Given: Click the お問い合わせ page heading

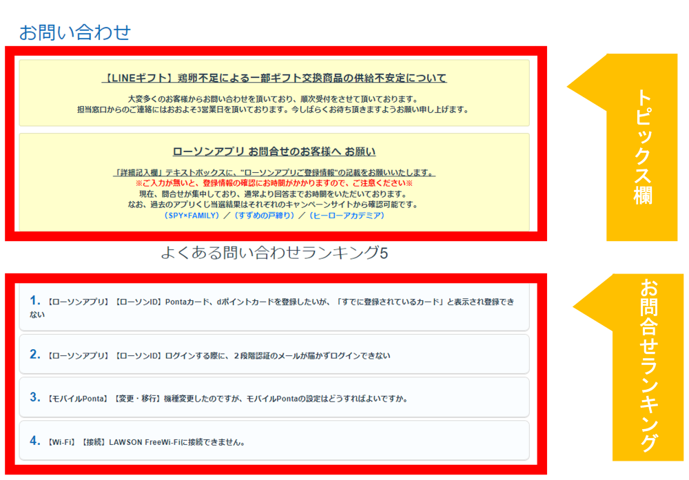Looking at the screenshot, I should click(x=74, y=32).
